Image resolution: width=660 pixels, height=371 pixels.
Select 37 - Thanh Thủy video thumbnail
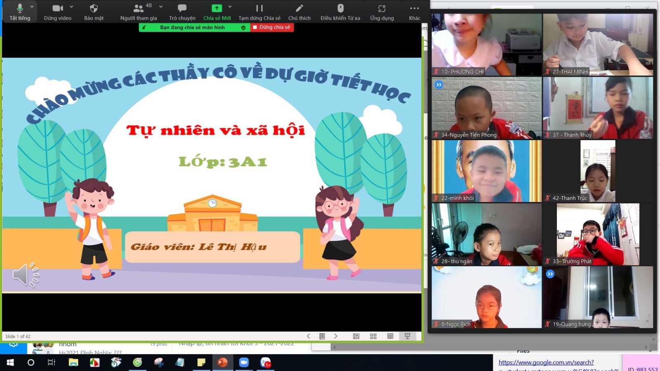click(598, 108)
